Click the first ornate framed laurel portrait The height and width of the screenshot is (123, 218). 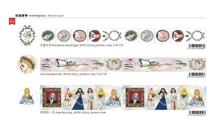tap(114, 64)
